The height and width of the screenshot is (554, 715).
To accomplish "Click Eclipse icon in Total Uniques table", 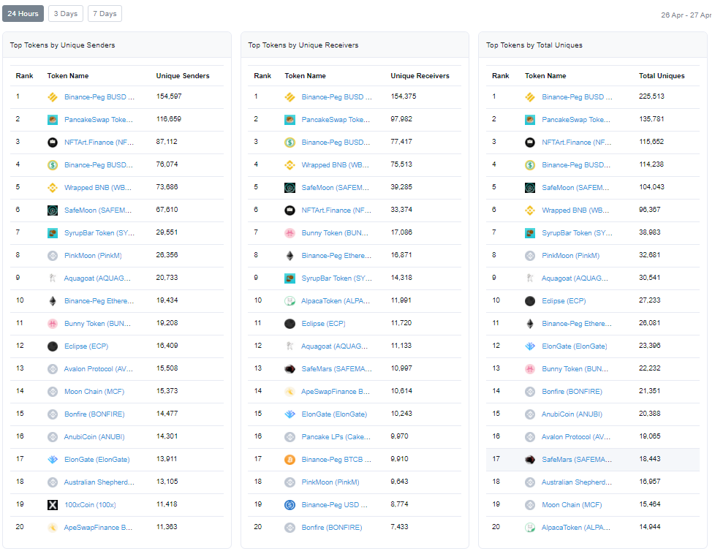I will (530, 301).
